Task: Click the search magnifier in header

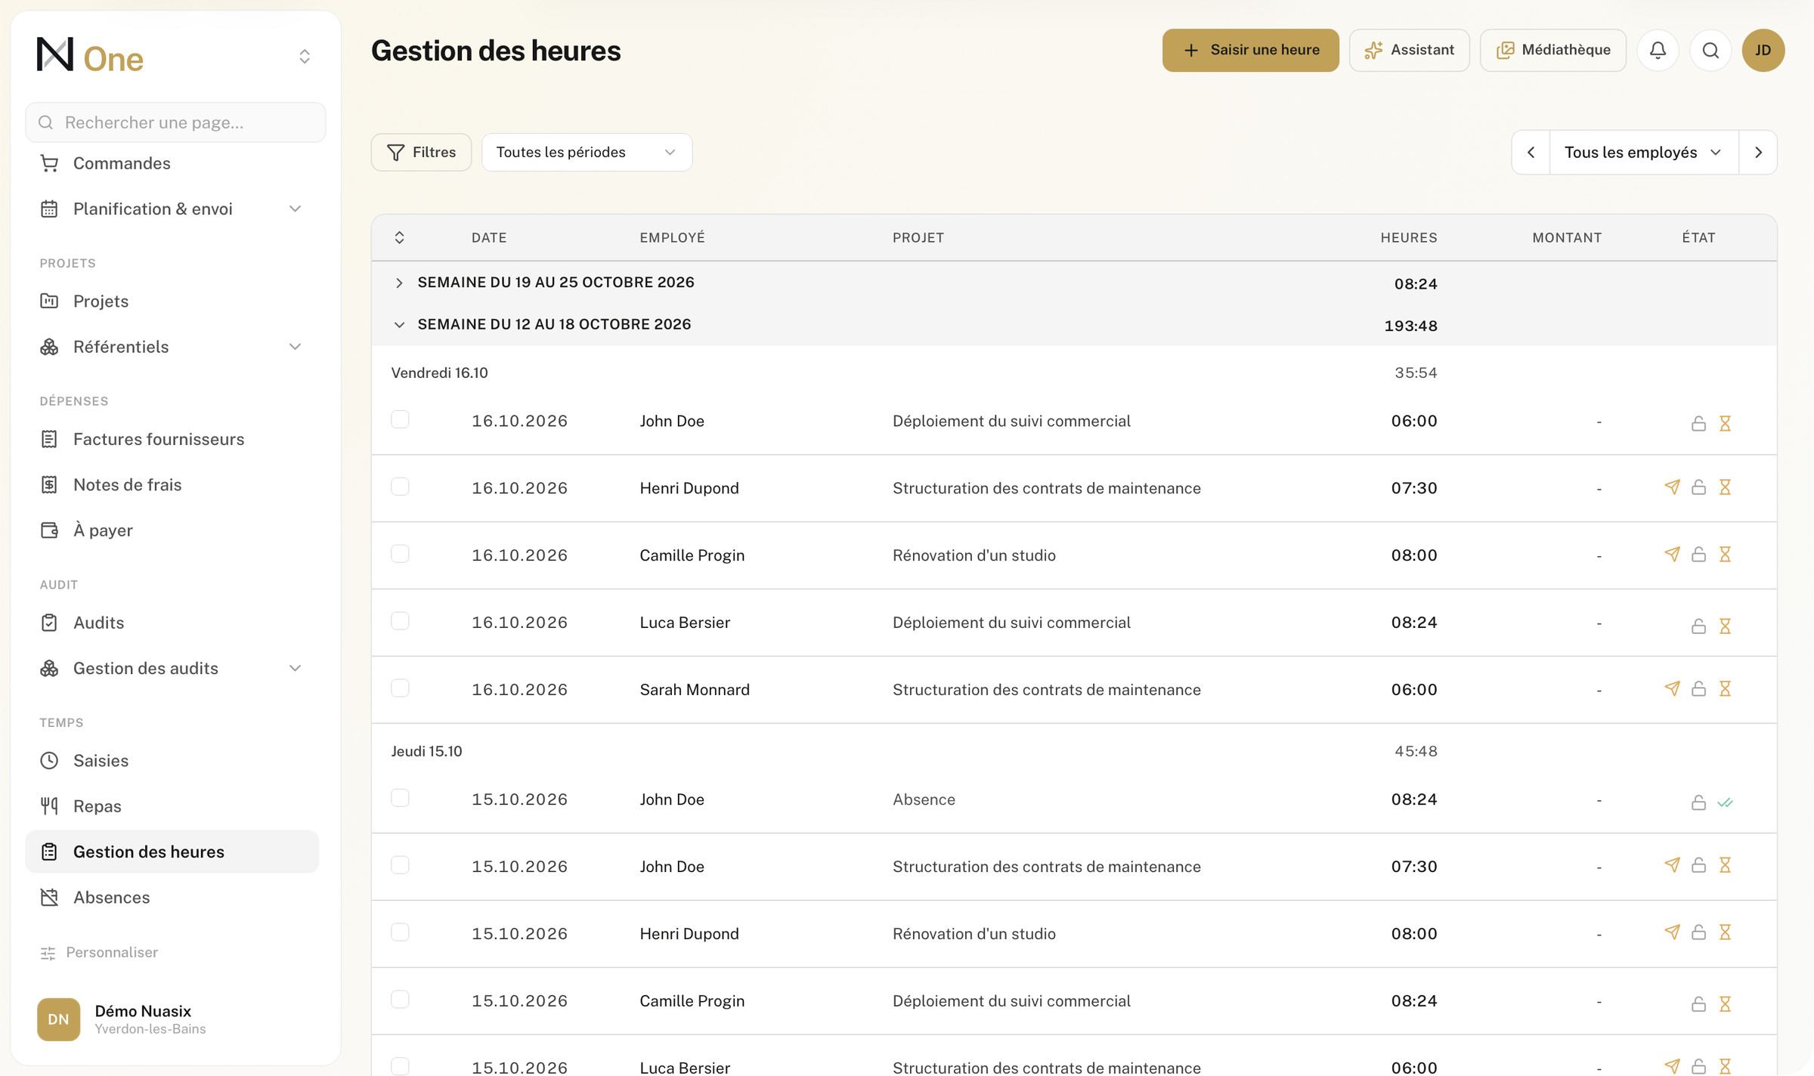Action: pyautogui.click(x=1710, y=51)
